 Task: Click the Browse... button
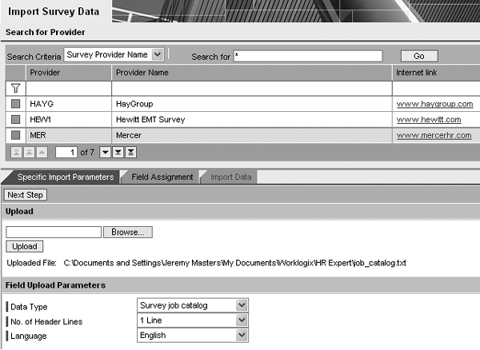pos(128,232)
